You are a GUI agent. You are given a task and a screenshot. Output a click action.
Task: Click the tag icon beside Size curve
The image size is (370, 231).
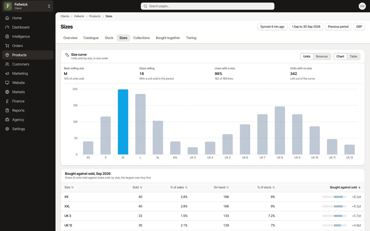67,55
